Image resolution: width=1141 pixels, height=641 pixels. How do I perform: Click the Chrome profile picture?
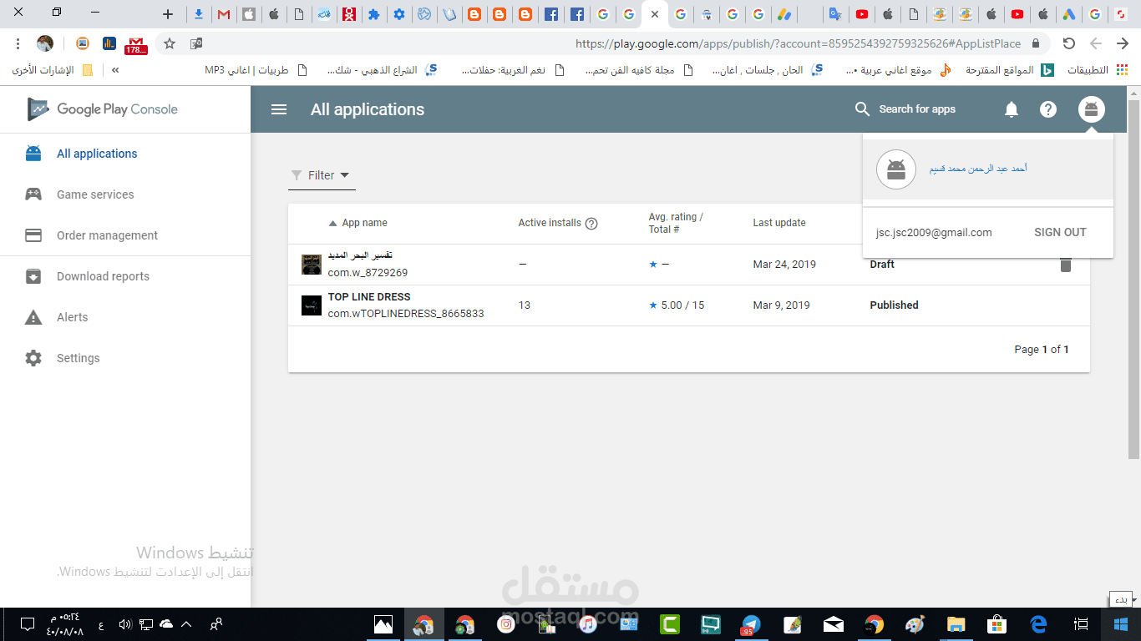[x=45, y=43]
